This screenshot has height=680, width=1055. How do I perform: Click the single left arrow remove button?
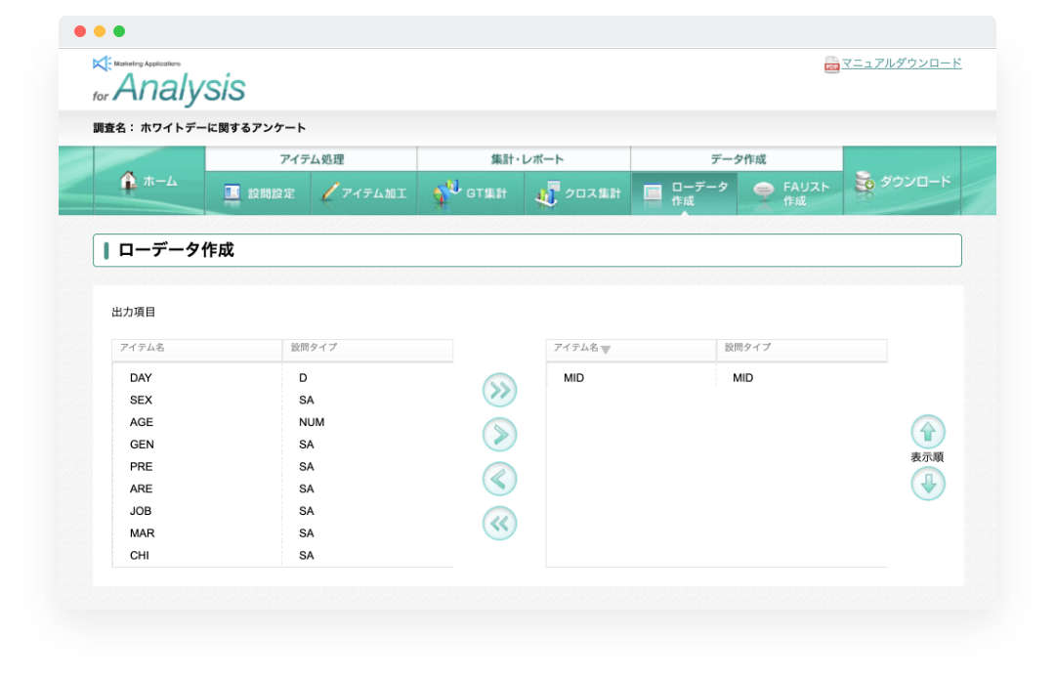click(x=499, y=480)
